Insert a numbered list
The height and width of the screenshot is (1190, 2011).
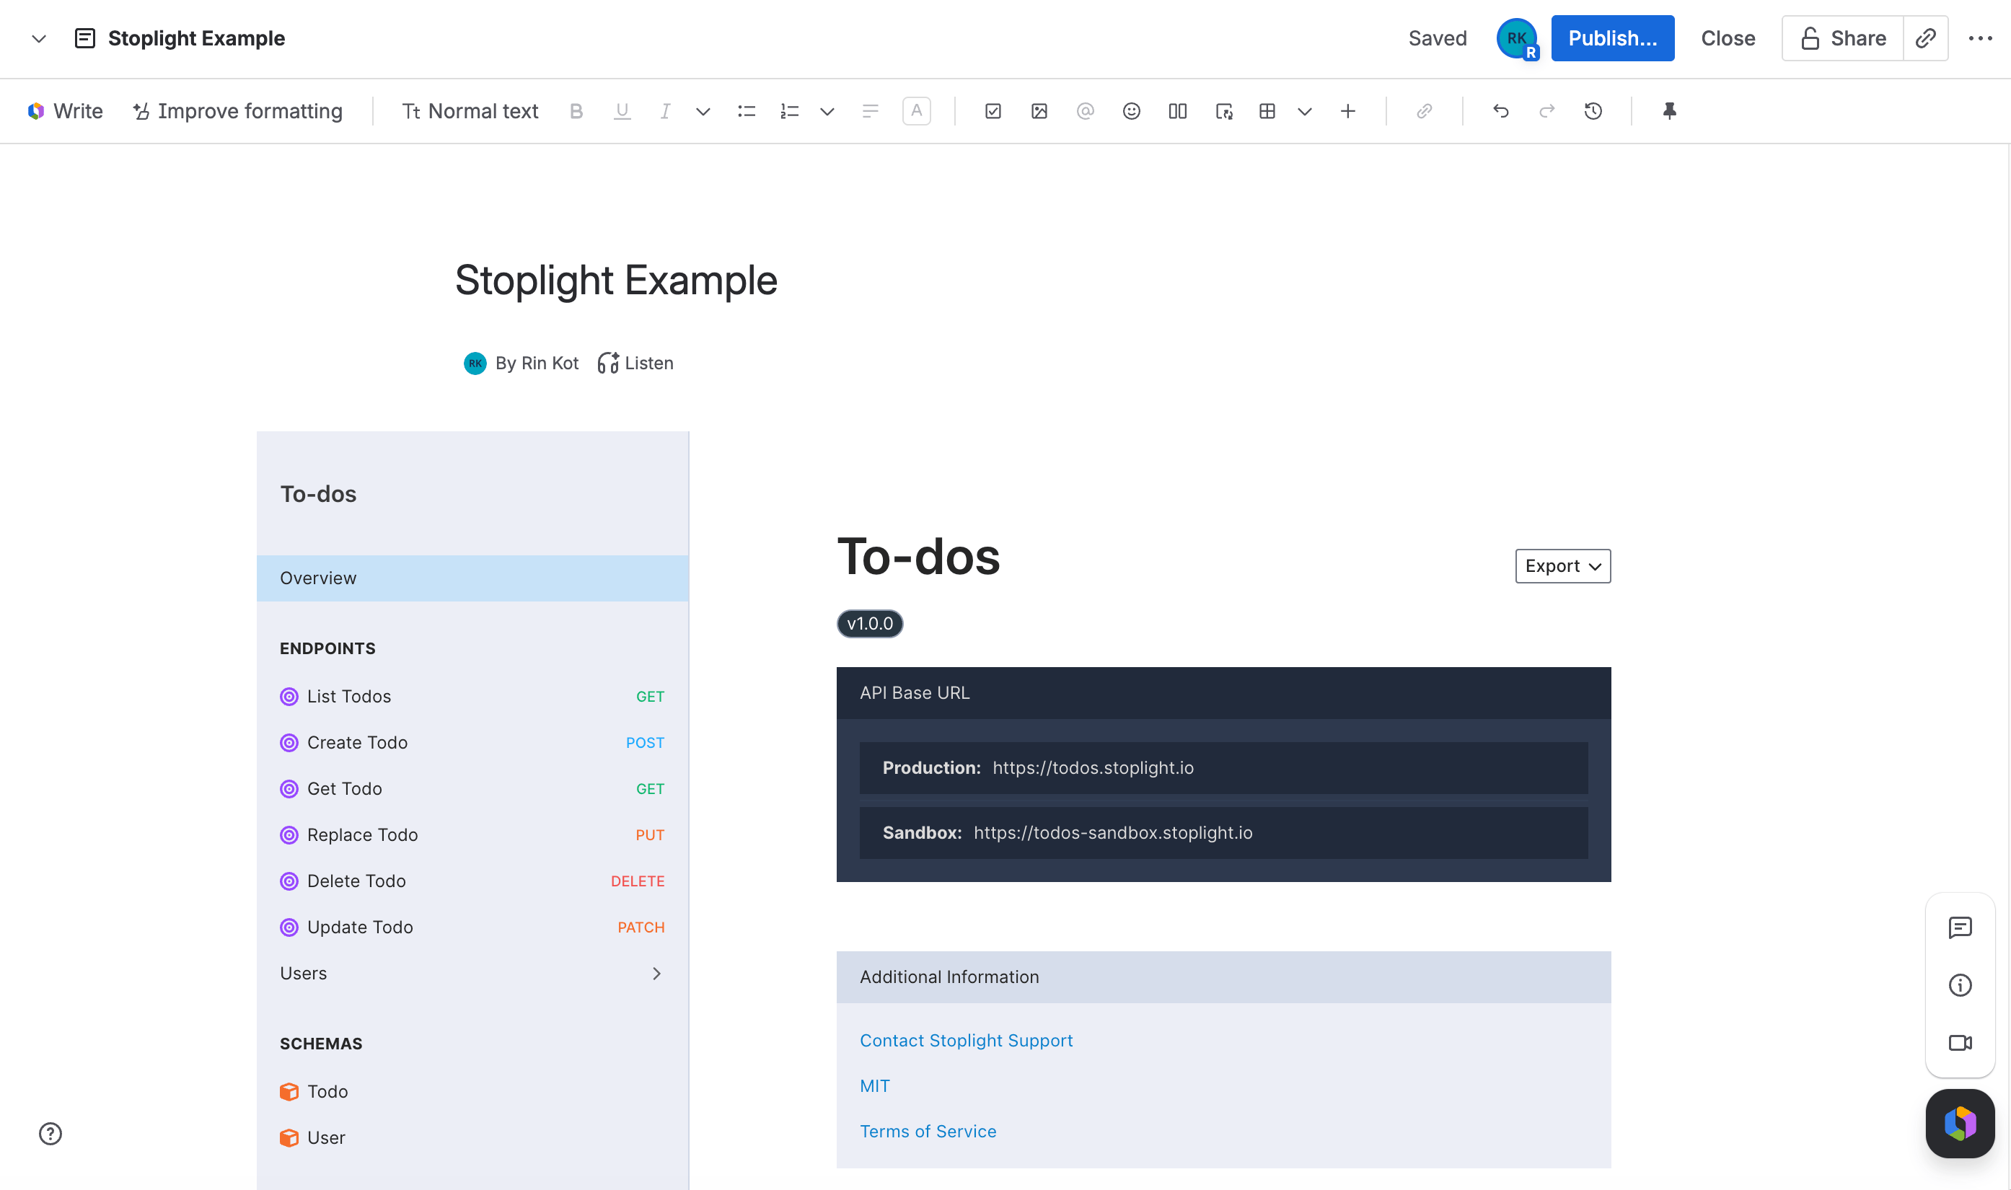click(x=789, y=110)
